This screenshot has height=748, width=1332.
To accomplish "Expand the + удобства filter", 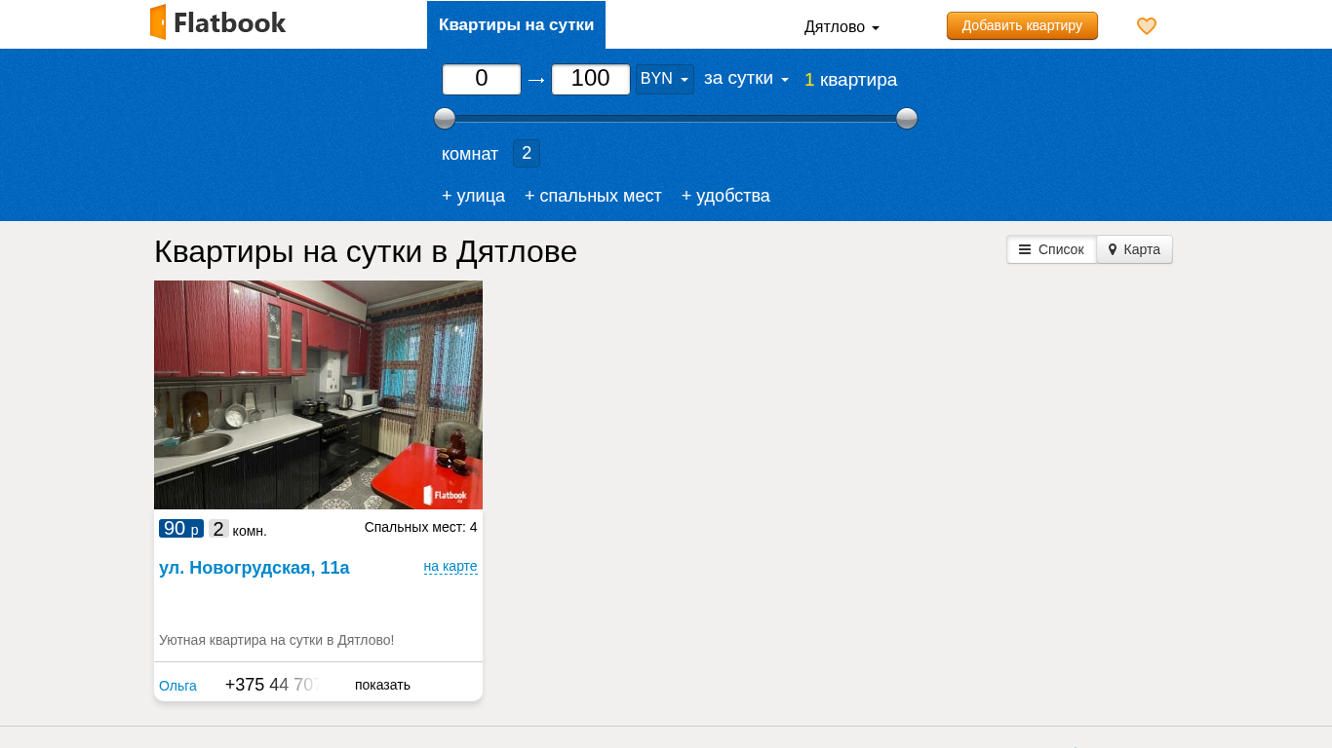I will click(725, 196).
